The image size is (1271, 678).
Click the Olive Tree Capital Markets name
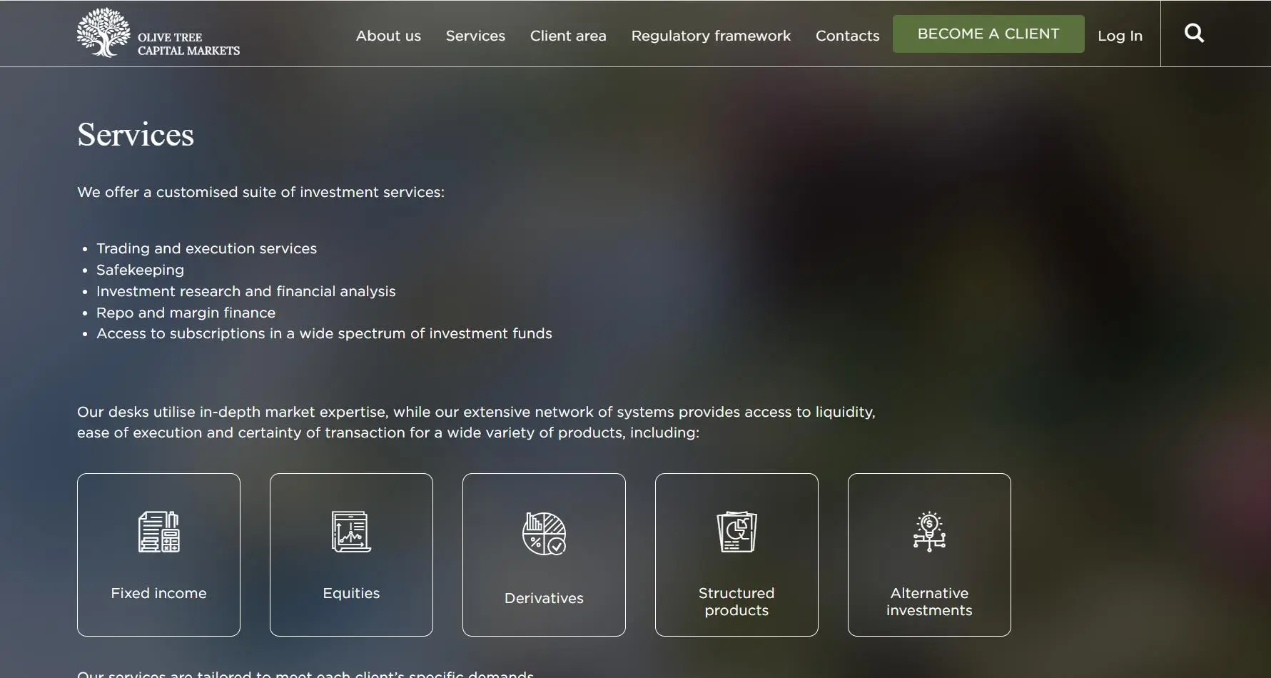(188, 44)
